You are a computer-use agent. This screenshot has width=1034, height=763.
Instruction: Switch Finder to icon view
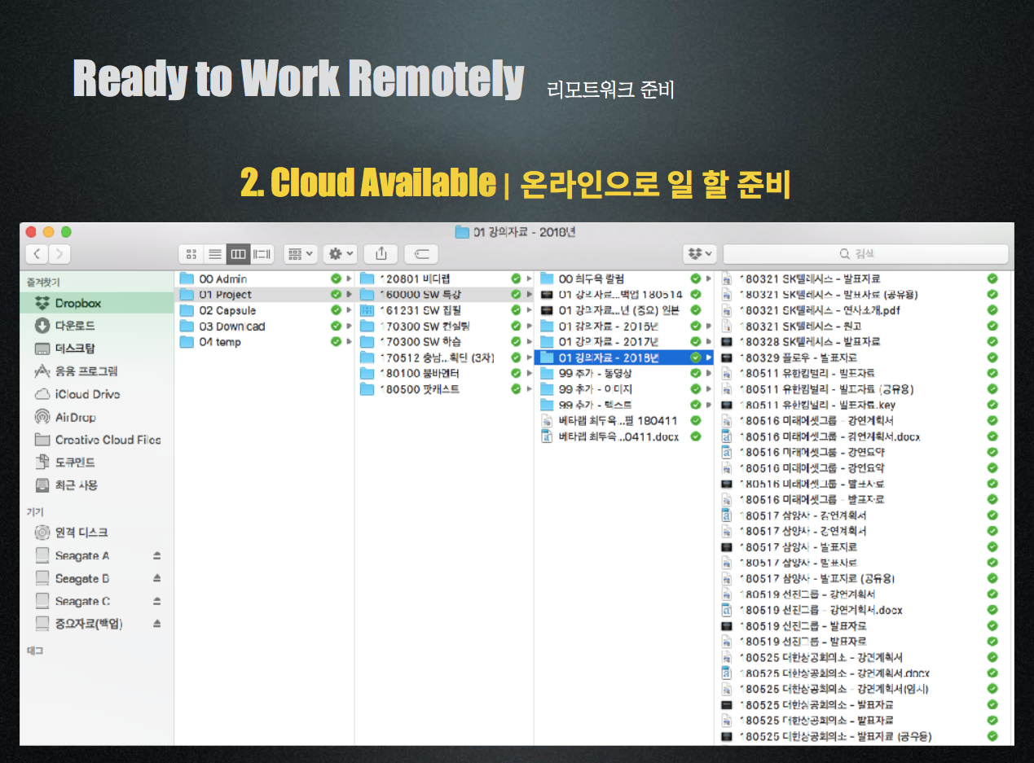tap(191, 253)
